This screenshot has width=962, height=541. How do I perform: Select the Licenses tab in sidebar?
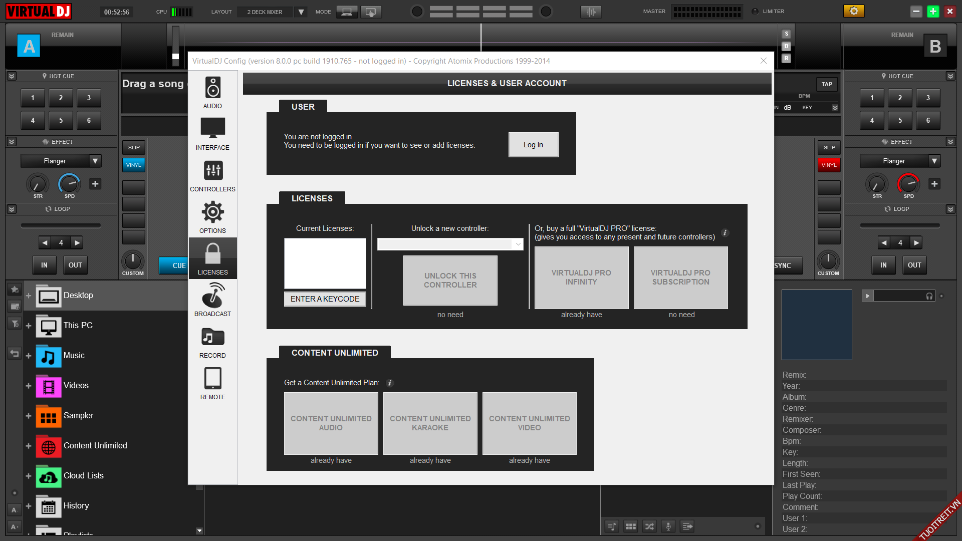coord(212,258)
